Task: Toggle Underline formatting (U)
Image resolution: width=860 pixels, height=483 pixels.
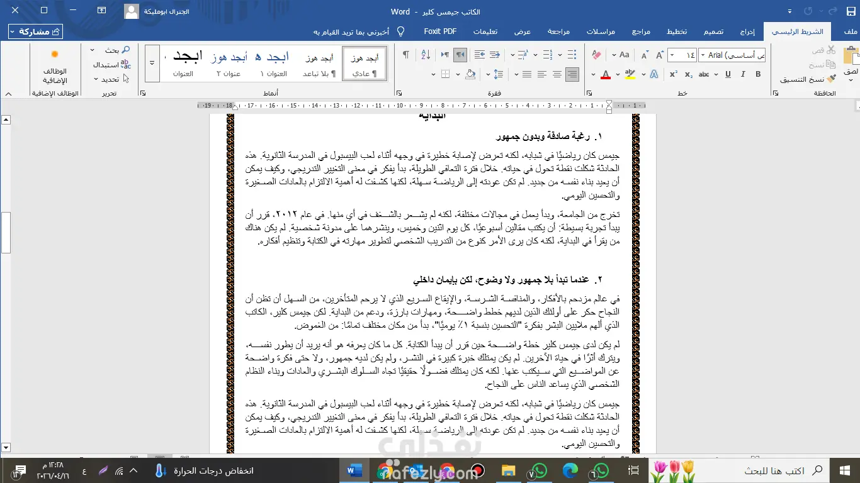Action: 728,74
